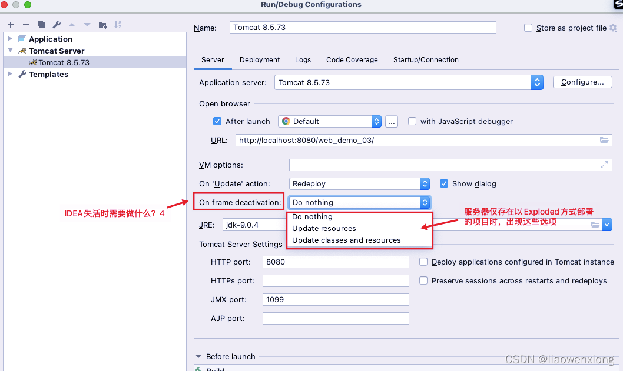Click the HTTPs port input field

pos(336,280)
